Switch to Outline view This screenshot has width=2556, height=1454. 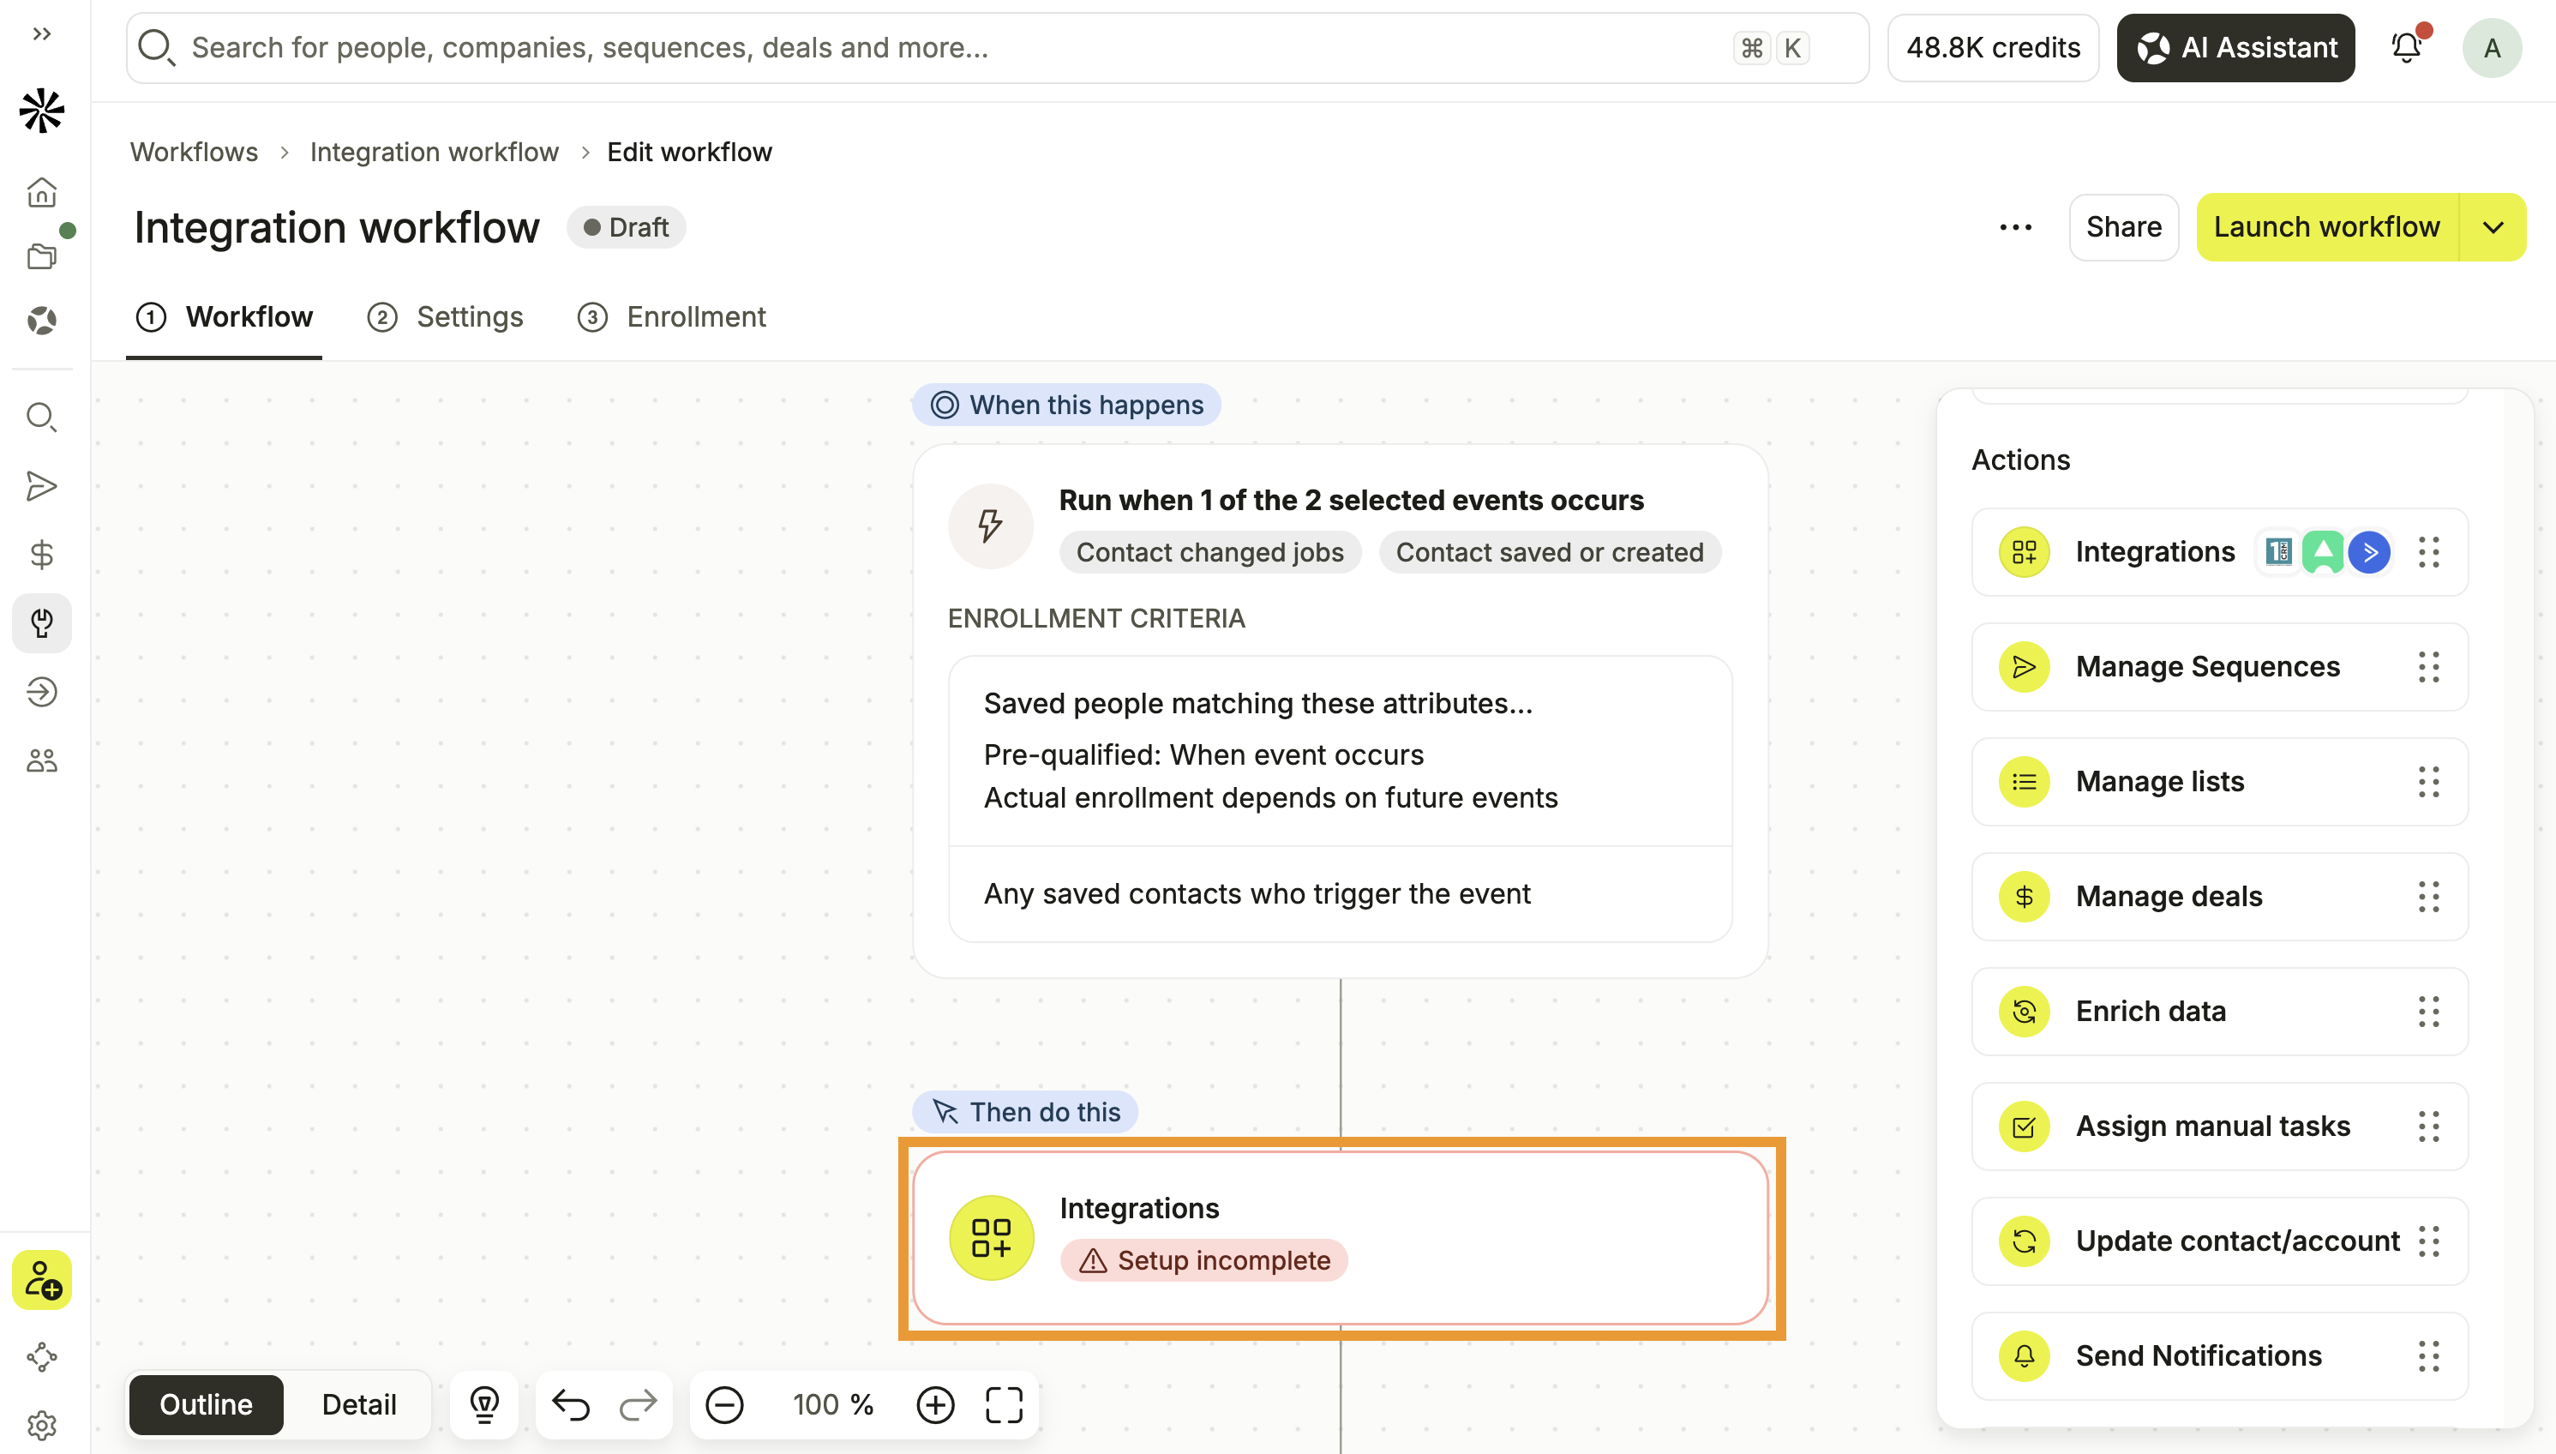coord(206,1405)
